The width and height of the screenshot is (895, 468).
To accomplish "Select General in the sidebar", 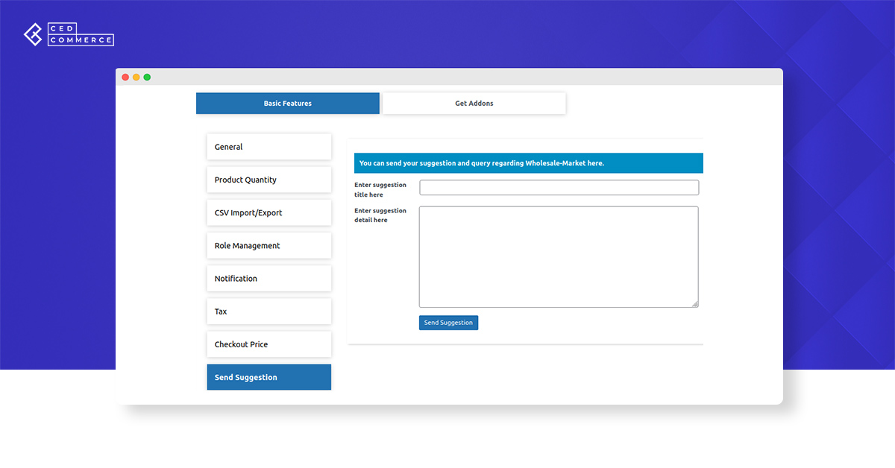I will tap(269, 147).
